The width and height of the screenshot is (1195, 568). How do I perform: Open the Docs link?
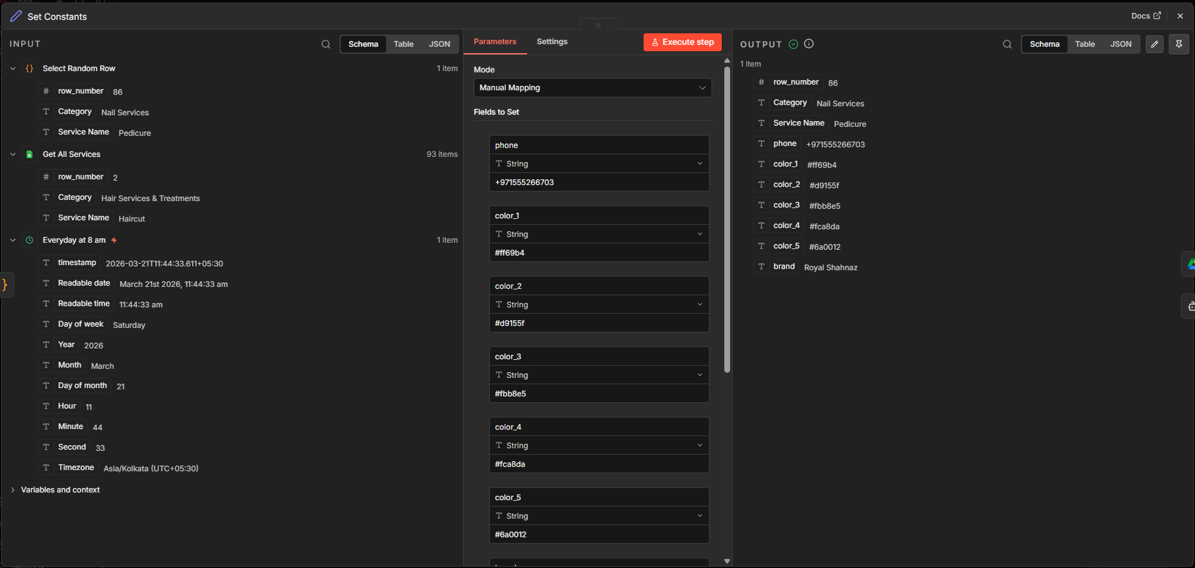coord(1145,16)
